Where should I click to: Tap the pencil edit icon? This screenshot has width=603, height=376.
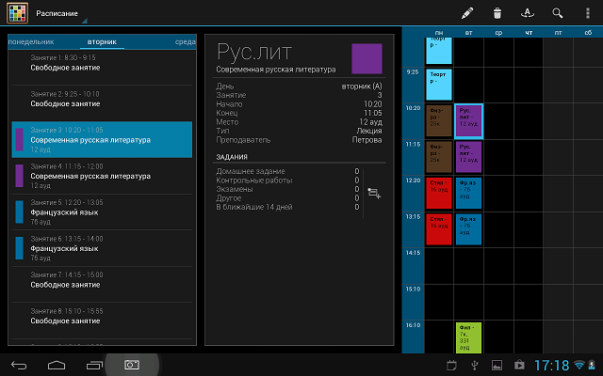pyautogui.click(x=467, y=13)
